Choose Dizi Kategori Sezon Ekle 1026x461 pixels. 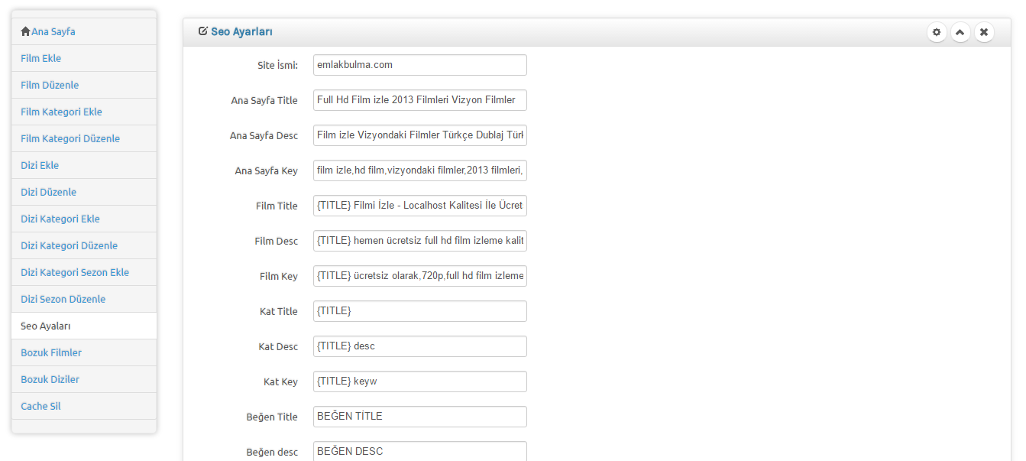(x=84, y=272)
